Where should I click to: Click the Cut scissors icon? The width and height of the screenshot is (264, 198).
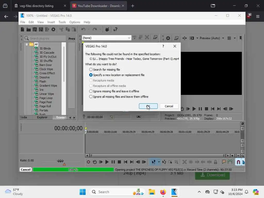[61, 29]
